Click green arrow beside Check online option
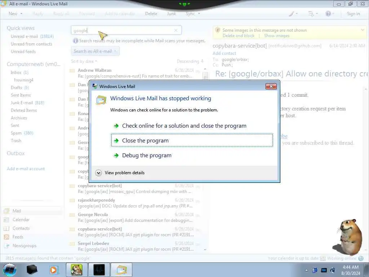This screenshot has width=369, height=277. pyautogui.click(x=116, y=126)
